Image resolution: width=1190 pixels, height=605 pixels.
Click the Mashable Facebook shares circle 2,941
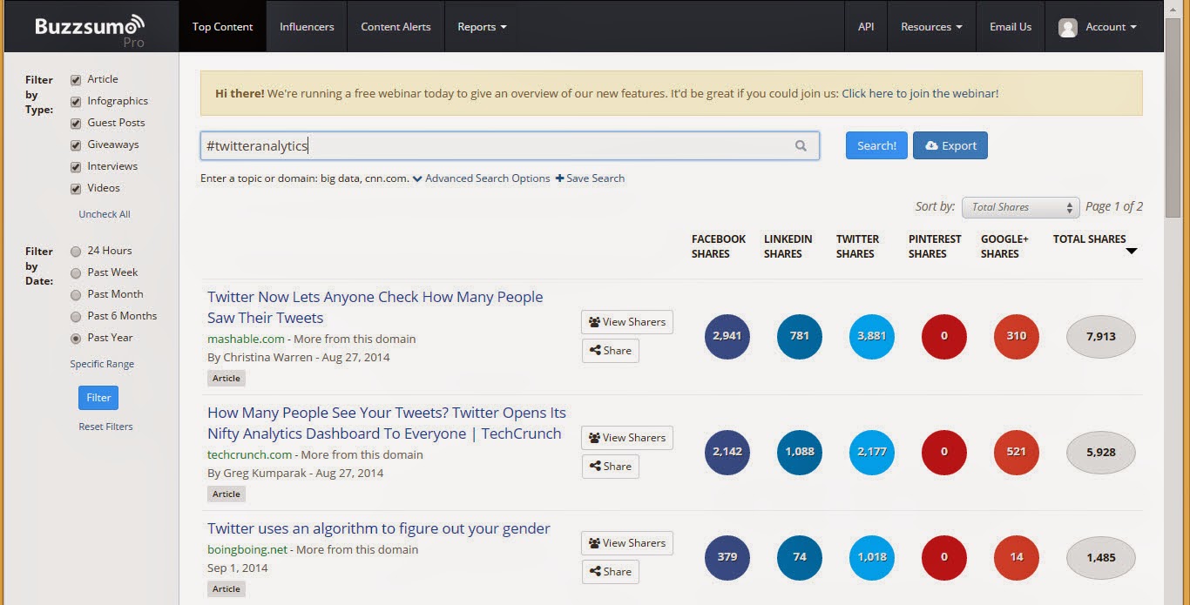click(727, 336)
